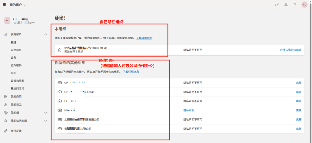Click the home icon of the home organization
This screenshot has height=143, width=312.
pos(59,50)
